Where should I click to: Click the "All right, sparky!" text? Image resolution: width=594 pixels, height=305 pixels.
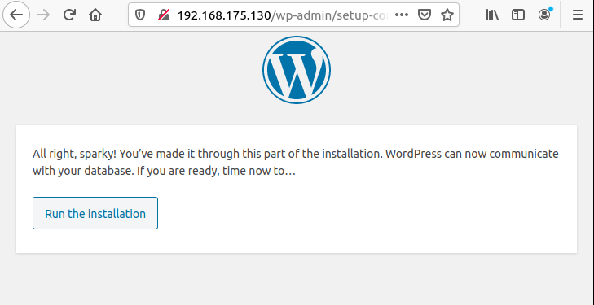point(74,155)
